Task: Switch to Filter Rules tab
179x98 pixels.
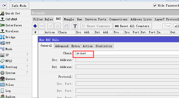Action: 43,19
